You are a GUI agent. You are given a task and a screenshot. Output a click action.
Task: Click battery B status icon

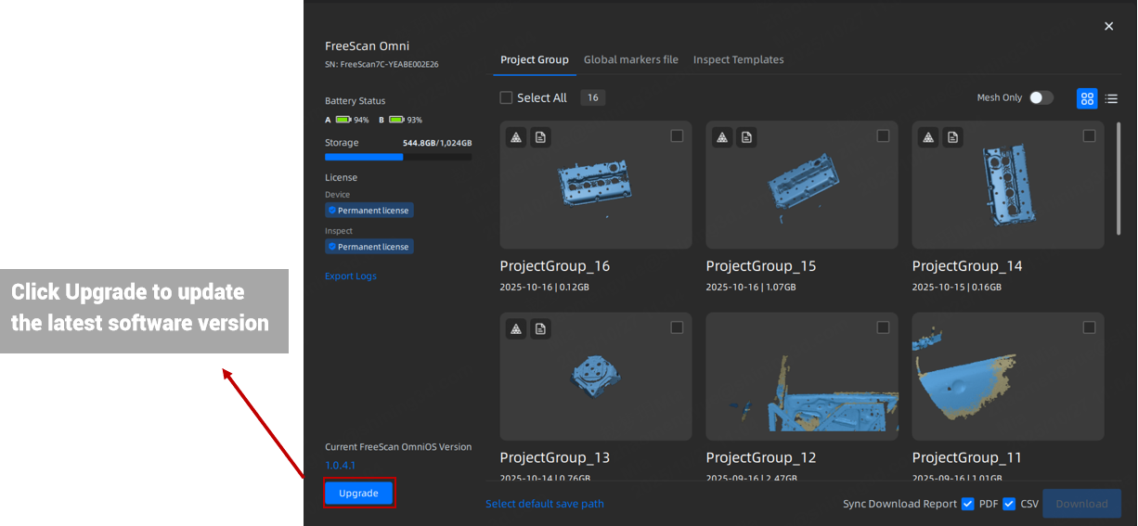pos(396,120)
